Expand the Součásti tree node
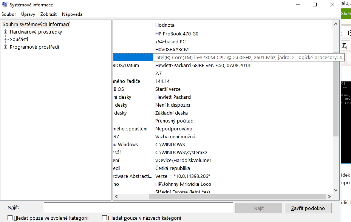The image size is (351, 222). pos(5,40)
